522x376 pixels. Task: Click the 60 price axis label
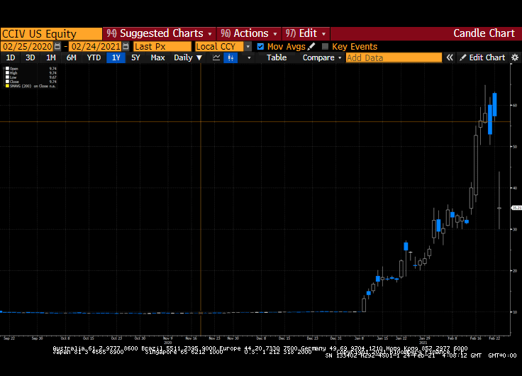click(515, 105)
